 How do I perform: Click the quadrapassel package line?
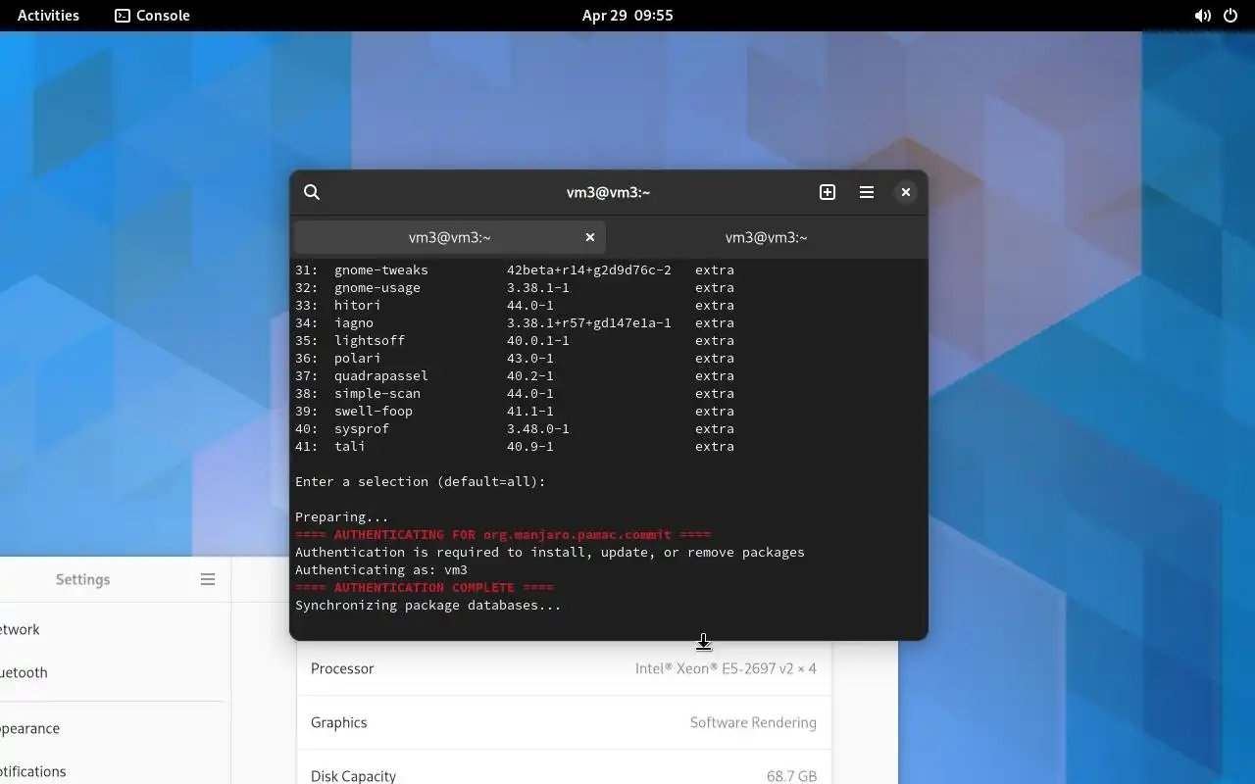pyautogui.click(x=515, y=375)
